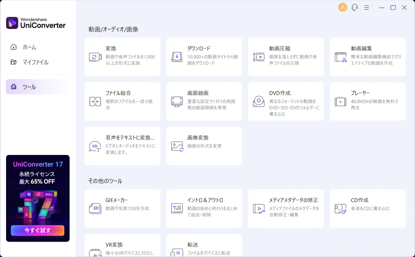The height and width of the screenshot is (257, 415).
Task: Switch to the マイファイル section
Action: [35, 62]
